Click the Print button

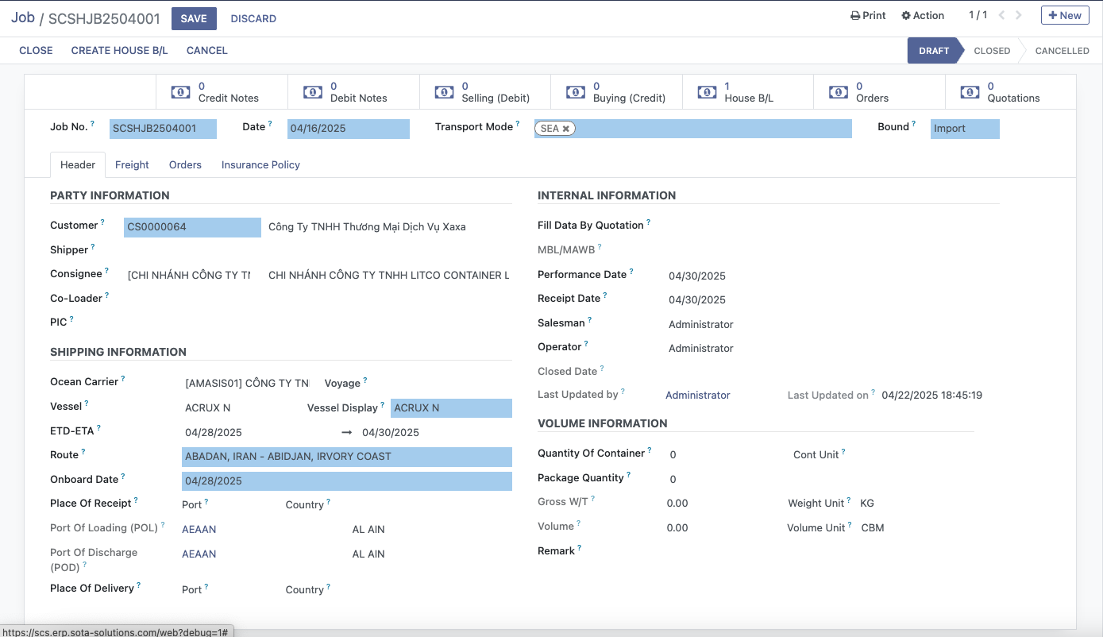868,15
